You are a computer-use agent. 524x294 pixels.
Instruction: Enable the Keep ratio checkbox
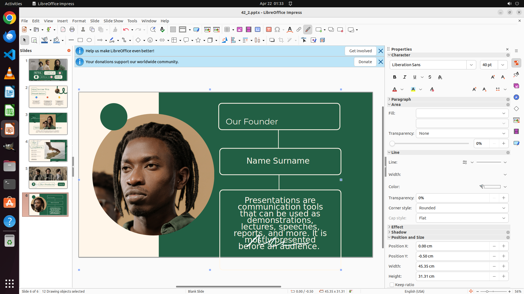(x=392, y=285)
